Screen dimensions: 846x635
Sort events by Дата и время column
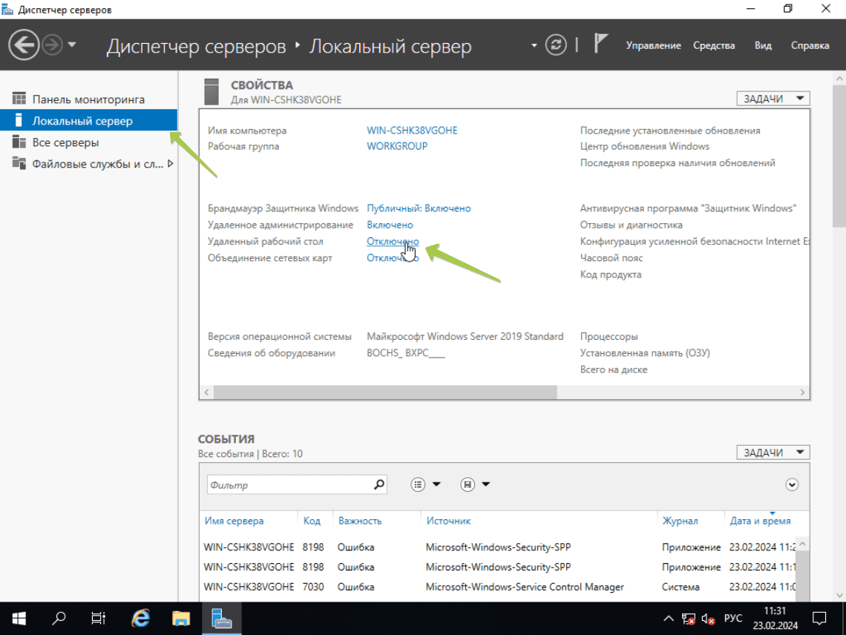click(760, 522)
